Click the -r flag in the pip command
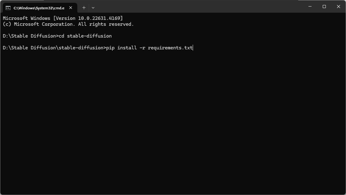The height and width of the screenshot is (195, 346). point(142,48)
